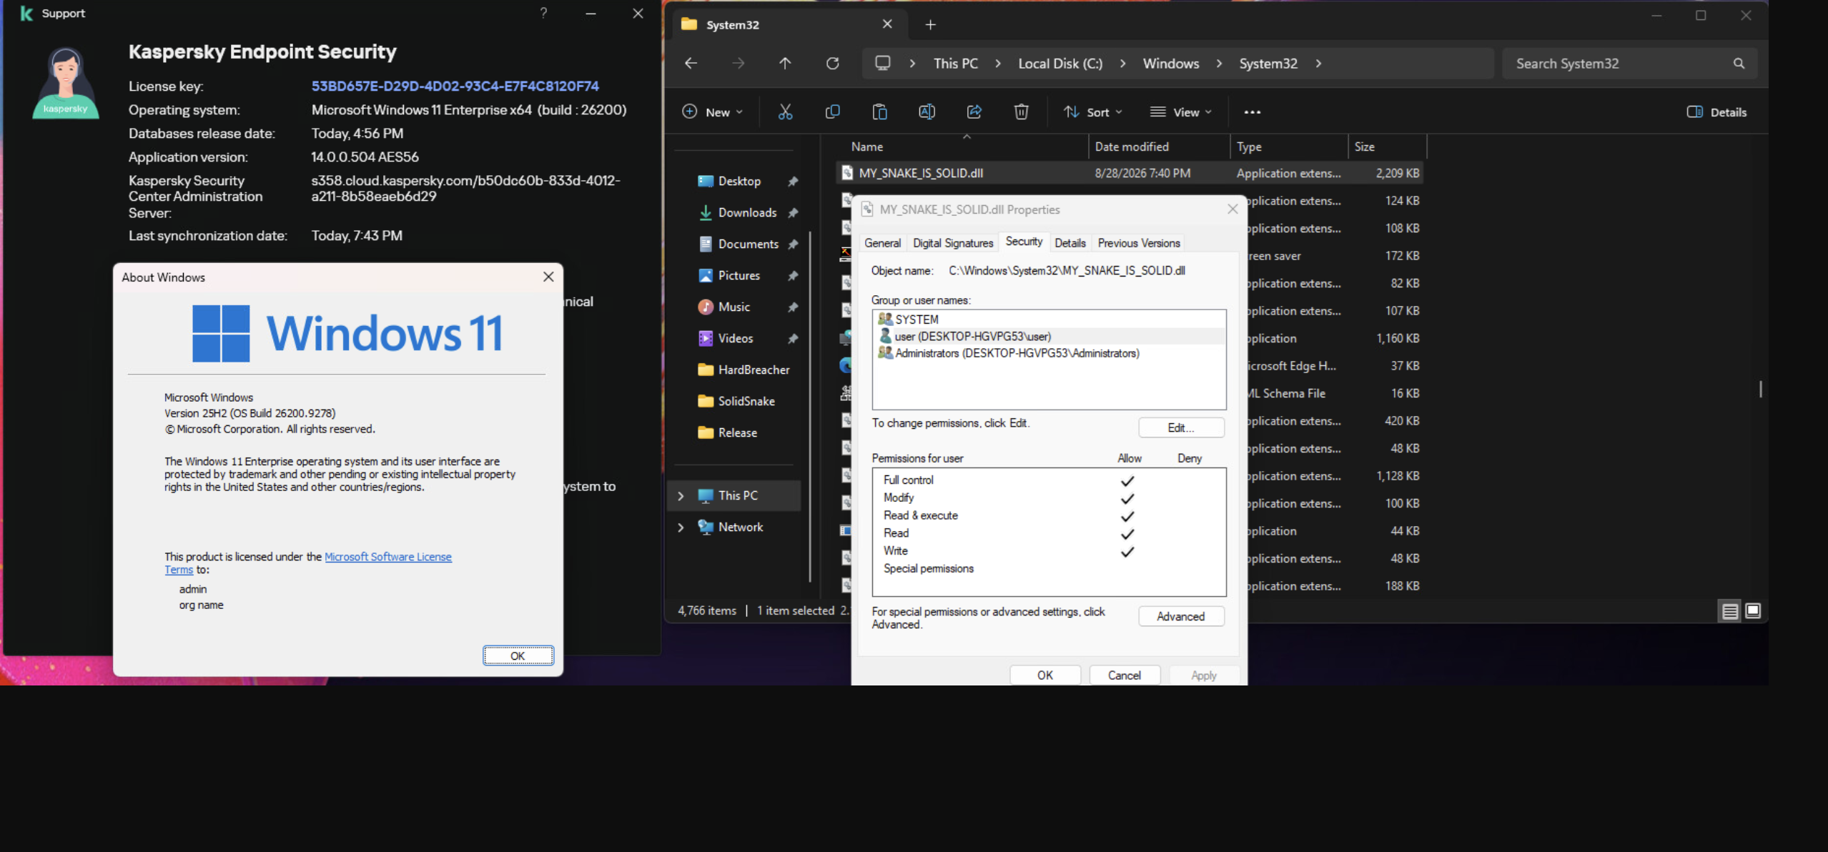Switch to Digital Signatures tab

click(953, 243)
